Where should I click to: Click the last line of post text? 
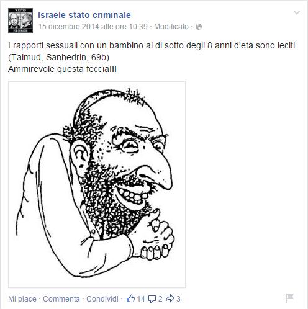pyautogui.click(x=62, y=69)
